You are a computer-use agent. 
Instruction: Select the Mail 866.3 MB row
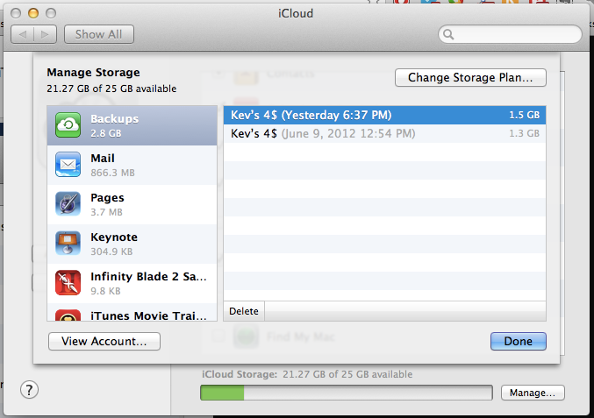132,166
